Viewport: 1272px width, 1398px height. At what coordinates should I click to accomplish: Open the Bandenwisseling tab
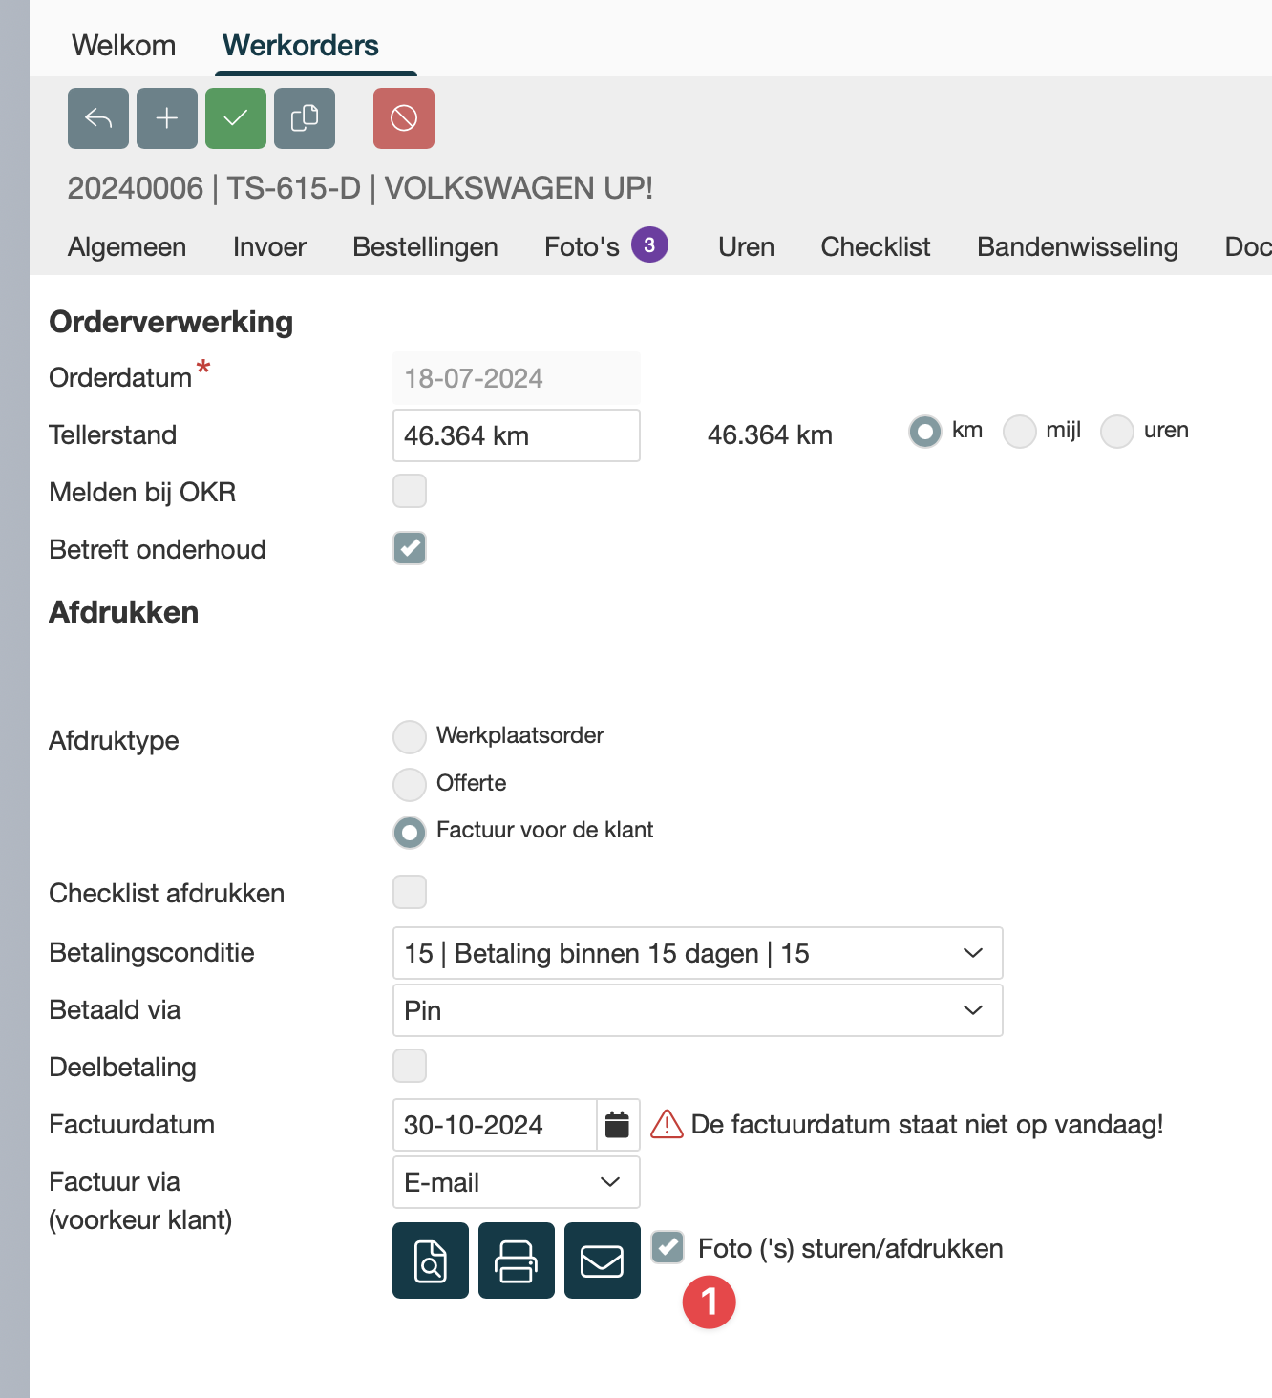[x=1077, y=246]
